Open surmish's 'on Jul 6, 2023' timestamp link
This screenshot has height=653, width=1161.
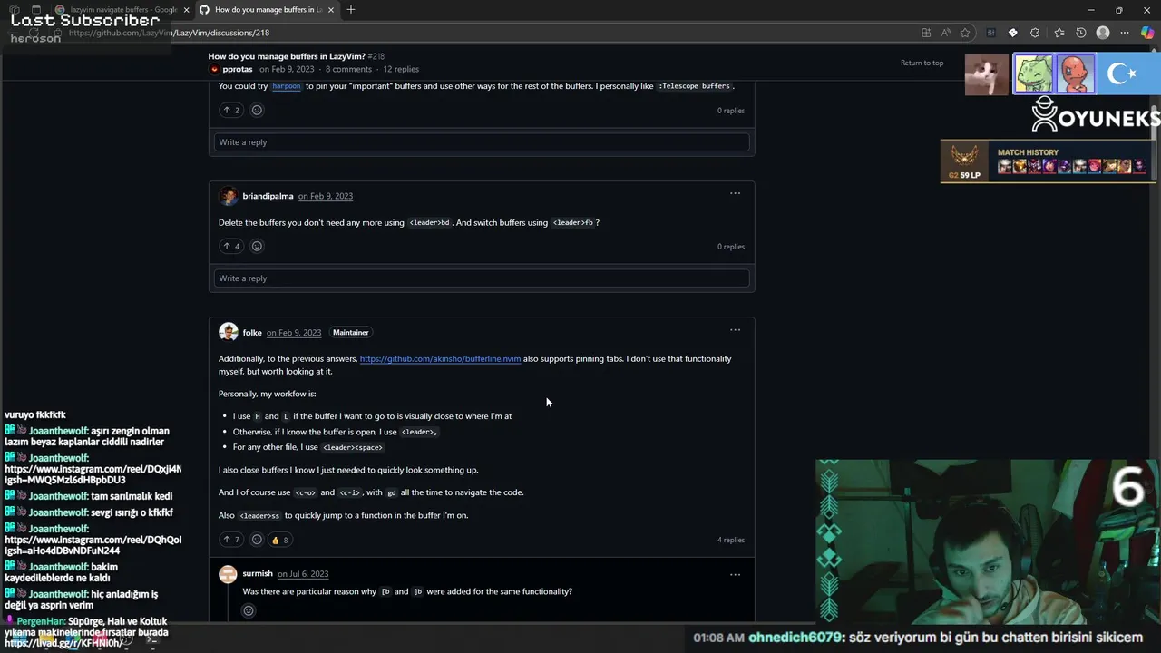[303, 574]
